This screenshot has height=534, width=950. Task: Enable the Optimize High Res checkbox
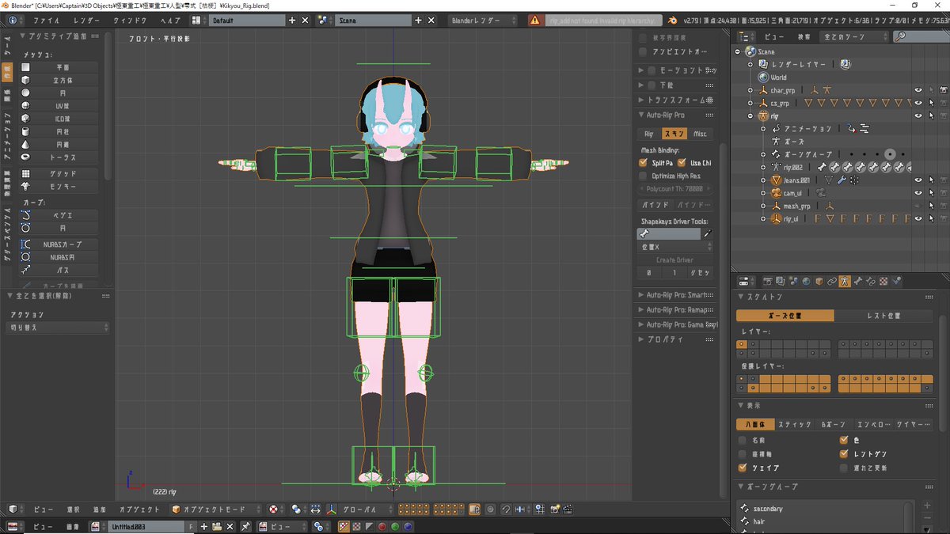(x=643, y=176)
